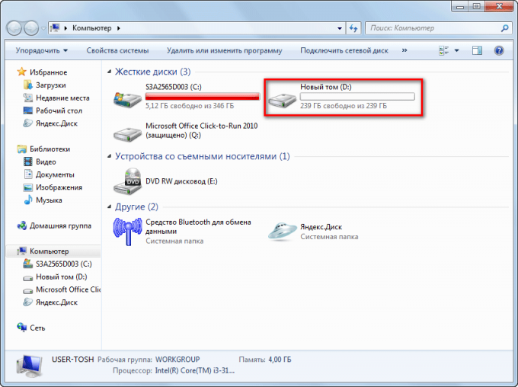This screenshot has width=518, height=387.
Task: Collapse the Жесткие диски group
Action: pyautogui.click(x=109, y=72)
